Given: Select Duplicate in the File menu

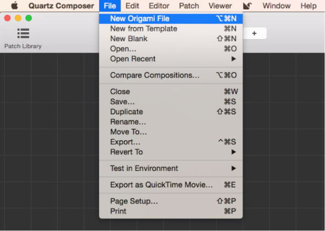Looking at the screenshot, I should (171, 112).
